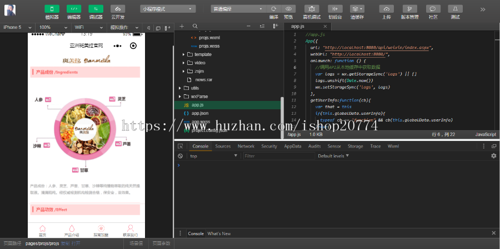
Task: Switch to the Sources tab
Action: 223,146
